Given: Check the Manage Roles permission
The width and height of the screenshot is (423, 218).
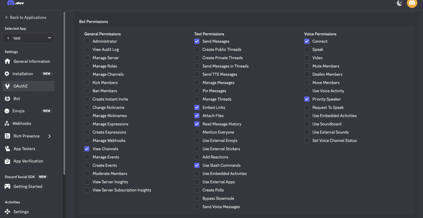Looking at the screenshot, I should coord(87,66).
